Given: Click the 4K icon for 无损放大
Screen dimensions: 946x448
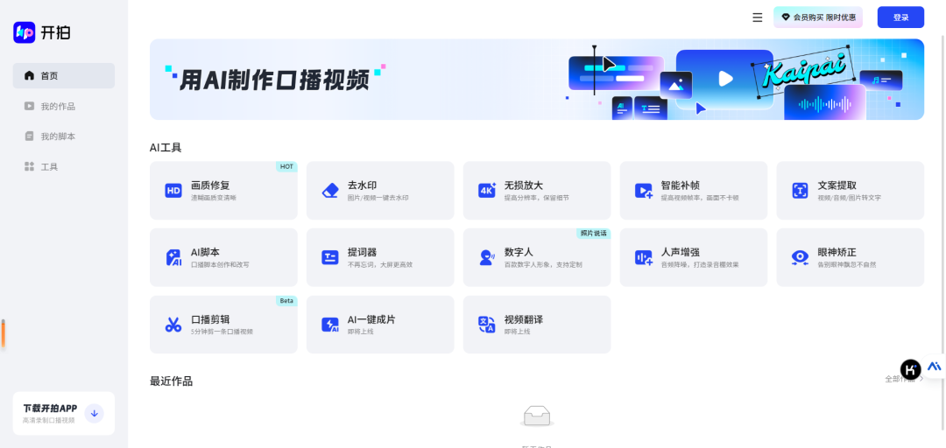Looking at the screenshot, I should [487, 191].
